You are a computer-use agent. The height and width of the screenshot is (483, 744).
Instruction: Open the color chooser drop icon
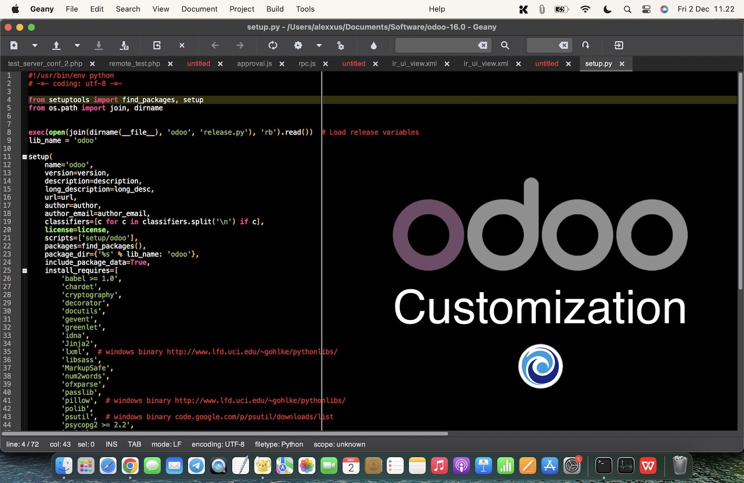point(373,45)
